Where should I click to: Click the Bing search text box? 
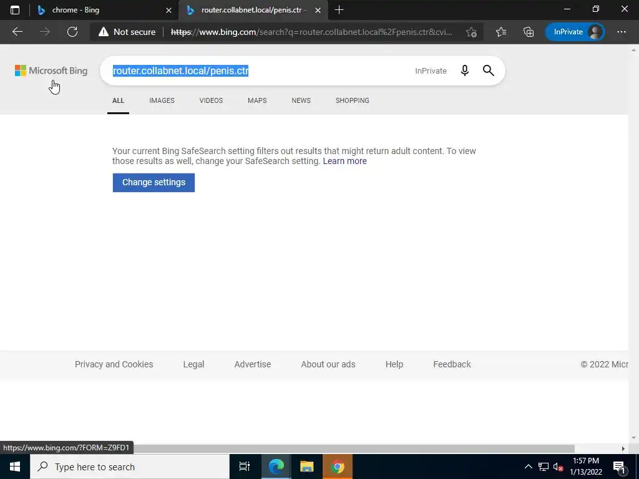(261, 70)
